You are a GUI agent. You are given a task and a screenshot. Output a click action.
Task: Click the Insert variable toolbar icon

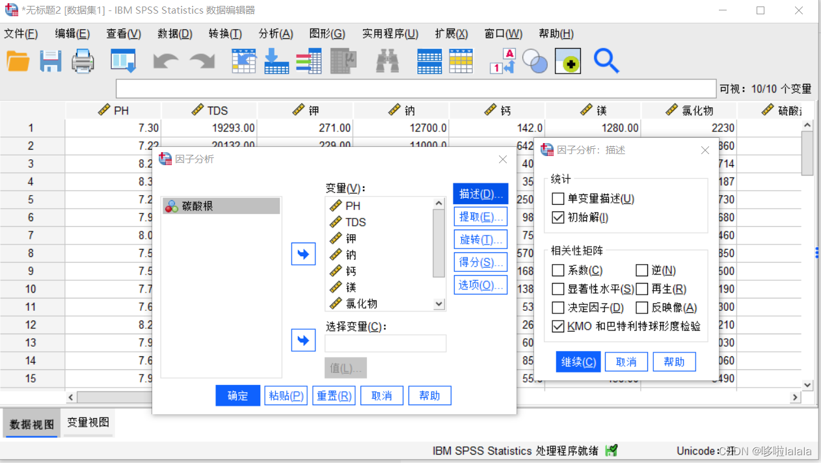[x=461, y=62]
